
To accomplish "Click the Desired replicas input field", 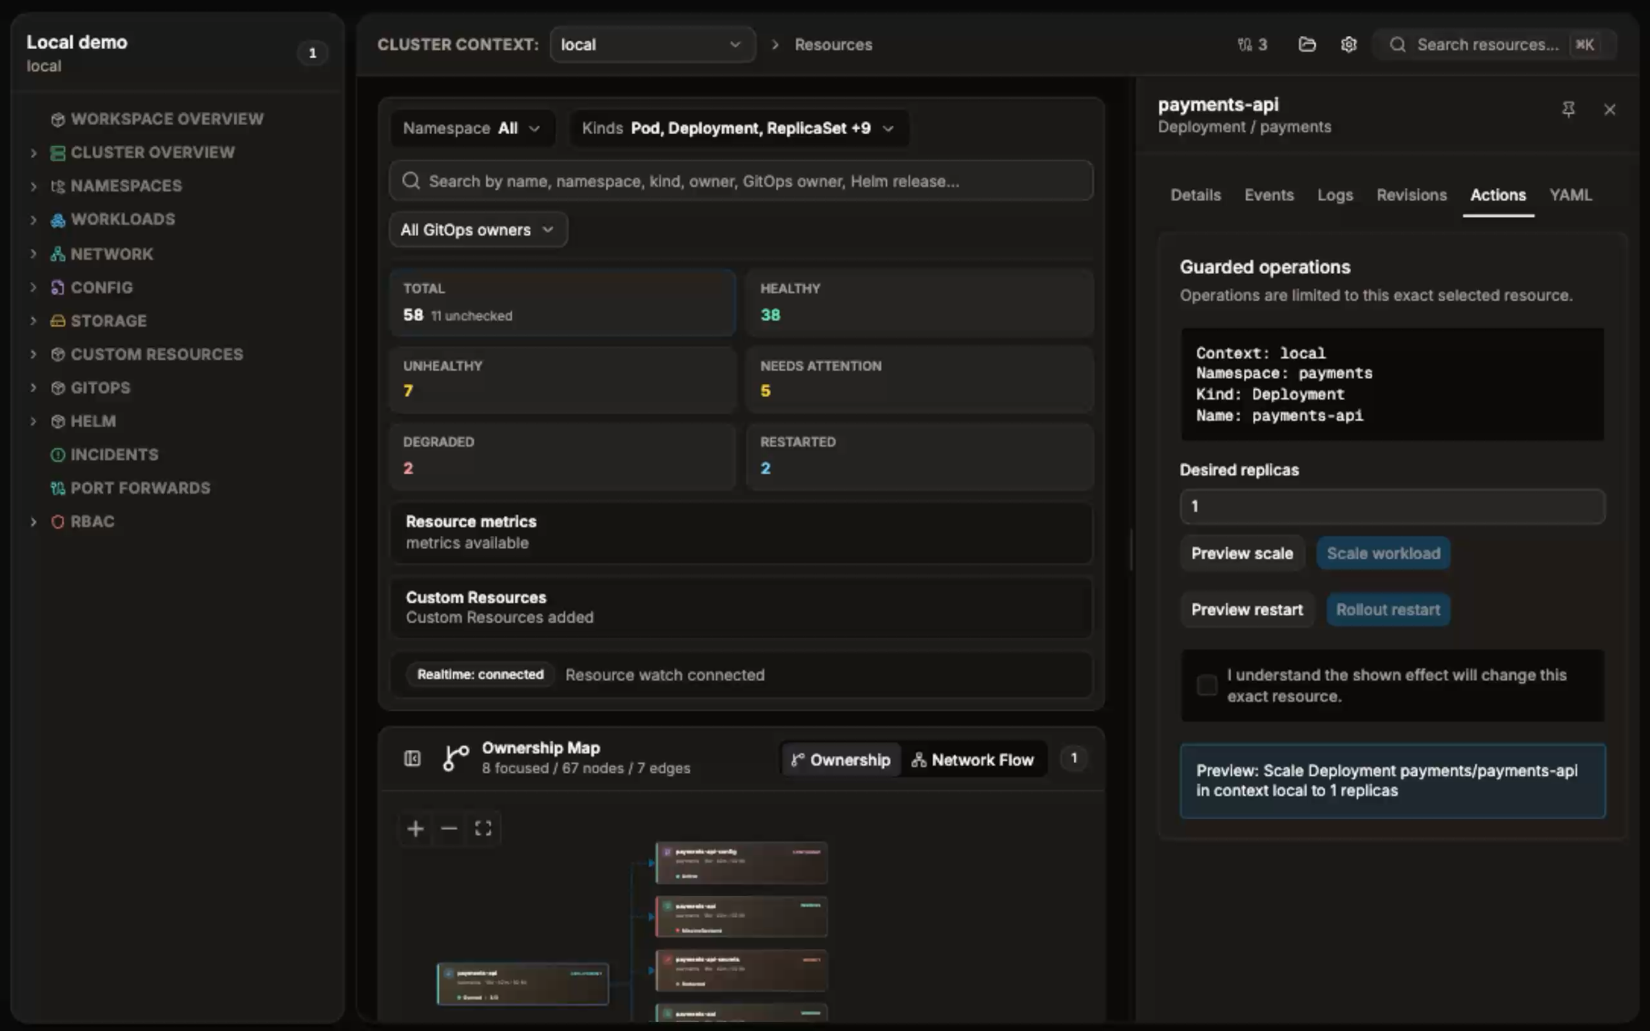I will pyautogui.click(x=1392, y=506).
